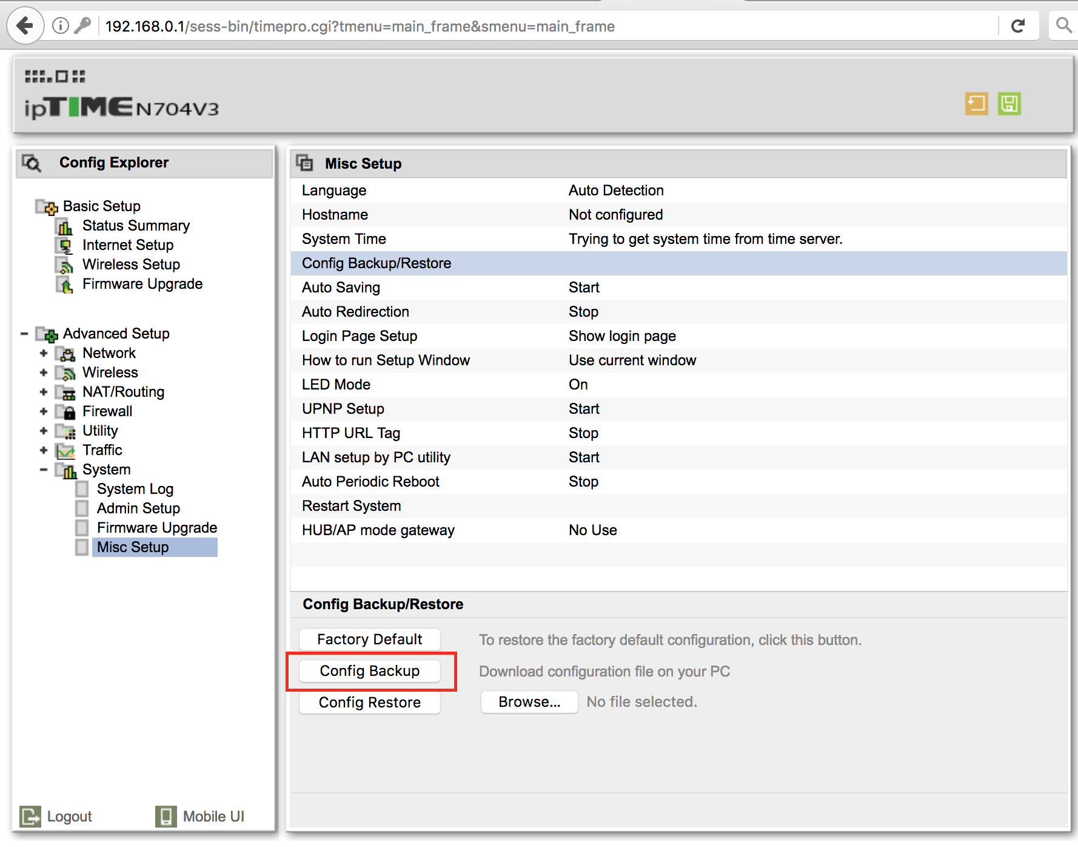This screenshot has width=1078, height=847.
Task: Open Firmware Upgrade under System
Action: pos(157,528)
